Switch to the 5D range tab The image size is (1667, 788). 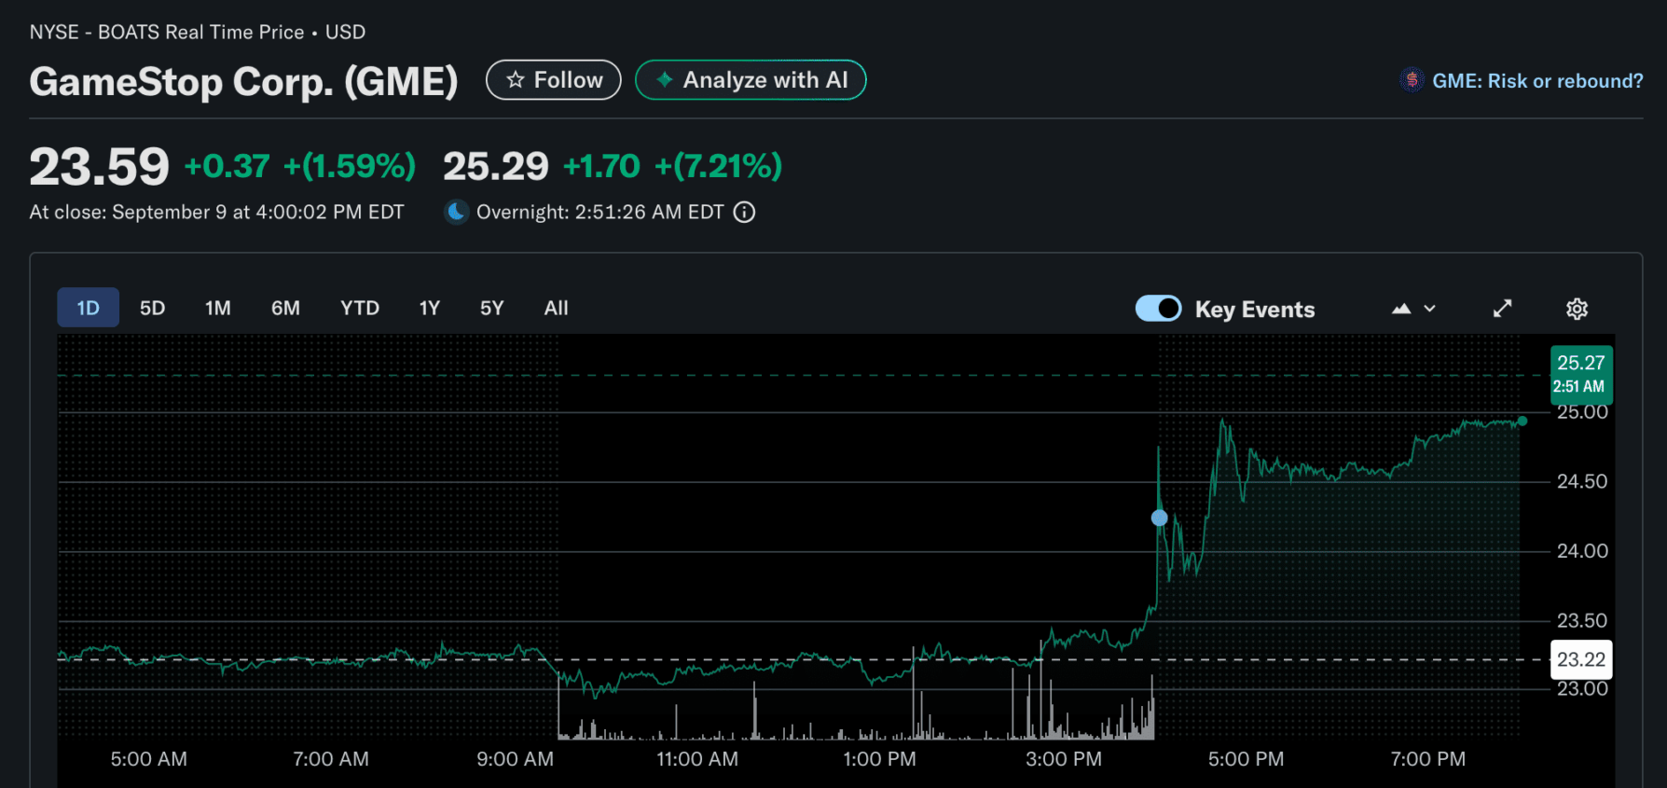pyautogui.click(x=152, y=308)
